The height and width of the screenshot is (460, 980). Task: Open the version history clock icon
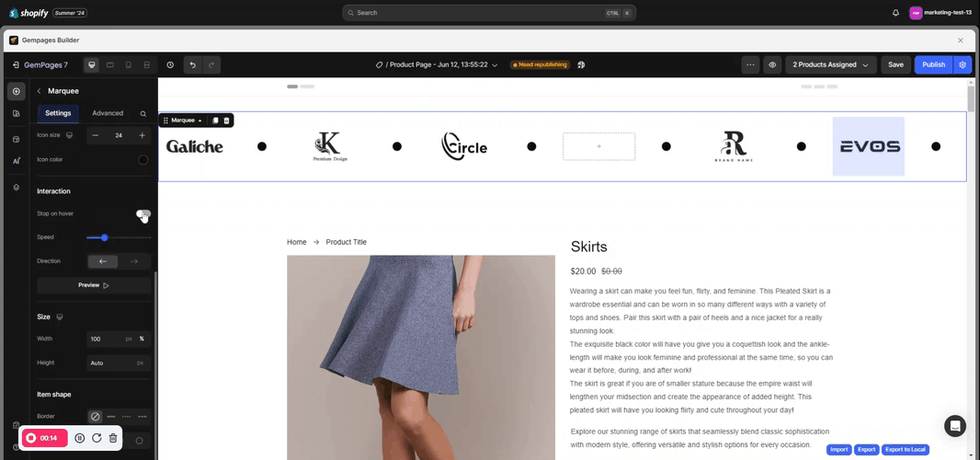tap(170, 64)
